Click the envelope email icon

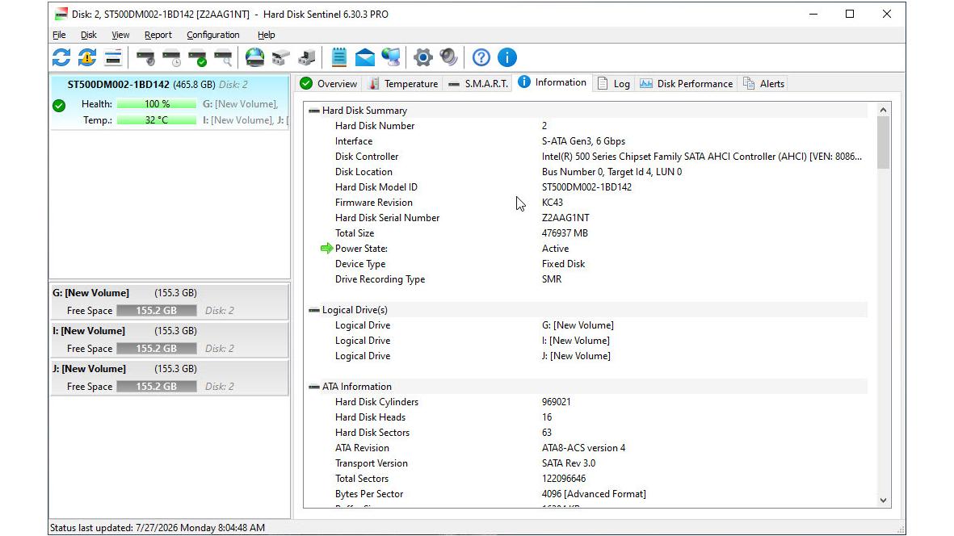[365, 58]
